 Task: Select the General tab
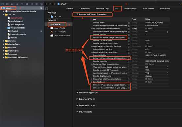(70, 9)
